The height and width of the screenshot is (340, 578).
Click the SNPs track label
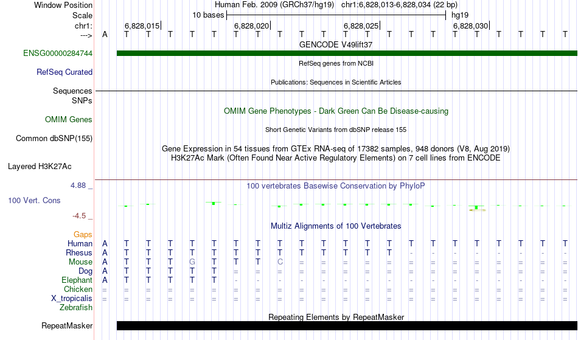(x=82, y=100)
